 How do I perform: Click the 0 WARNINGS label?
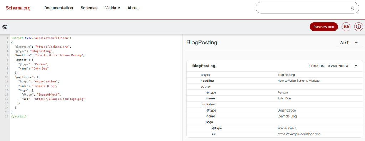coord(339,66)
